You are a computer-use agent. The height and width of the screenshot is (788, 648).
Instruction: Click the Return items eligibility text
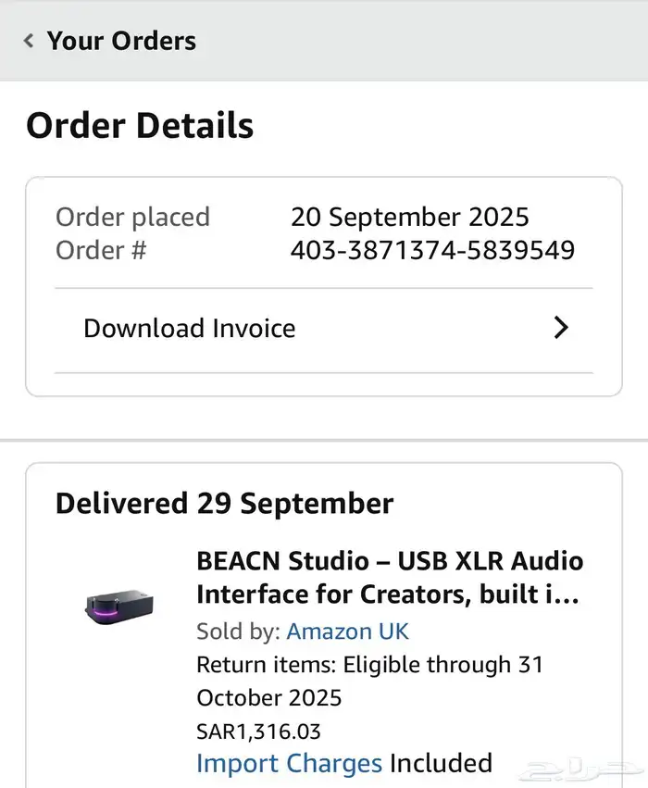pos(369,665)
